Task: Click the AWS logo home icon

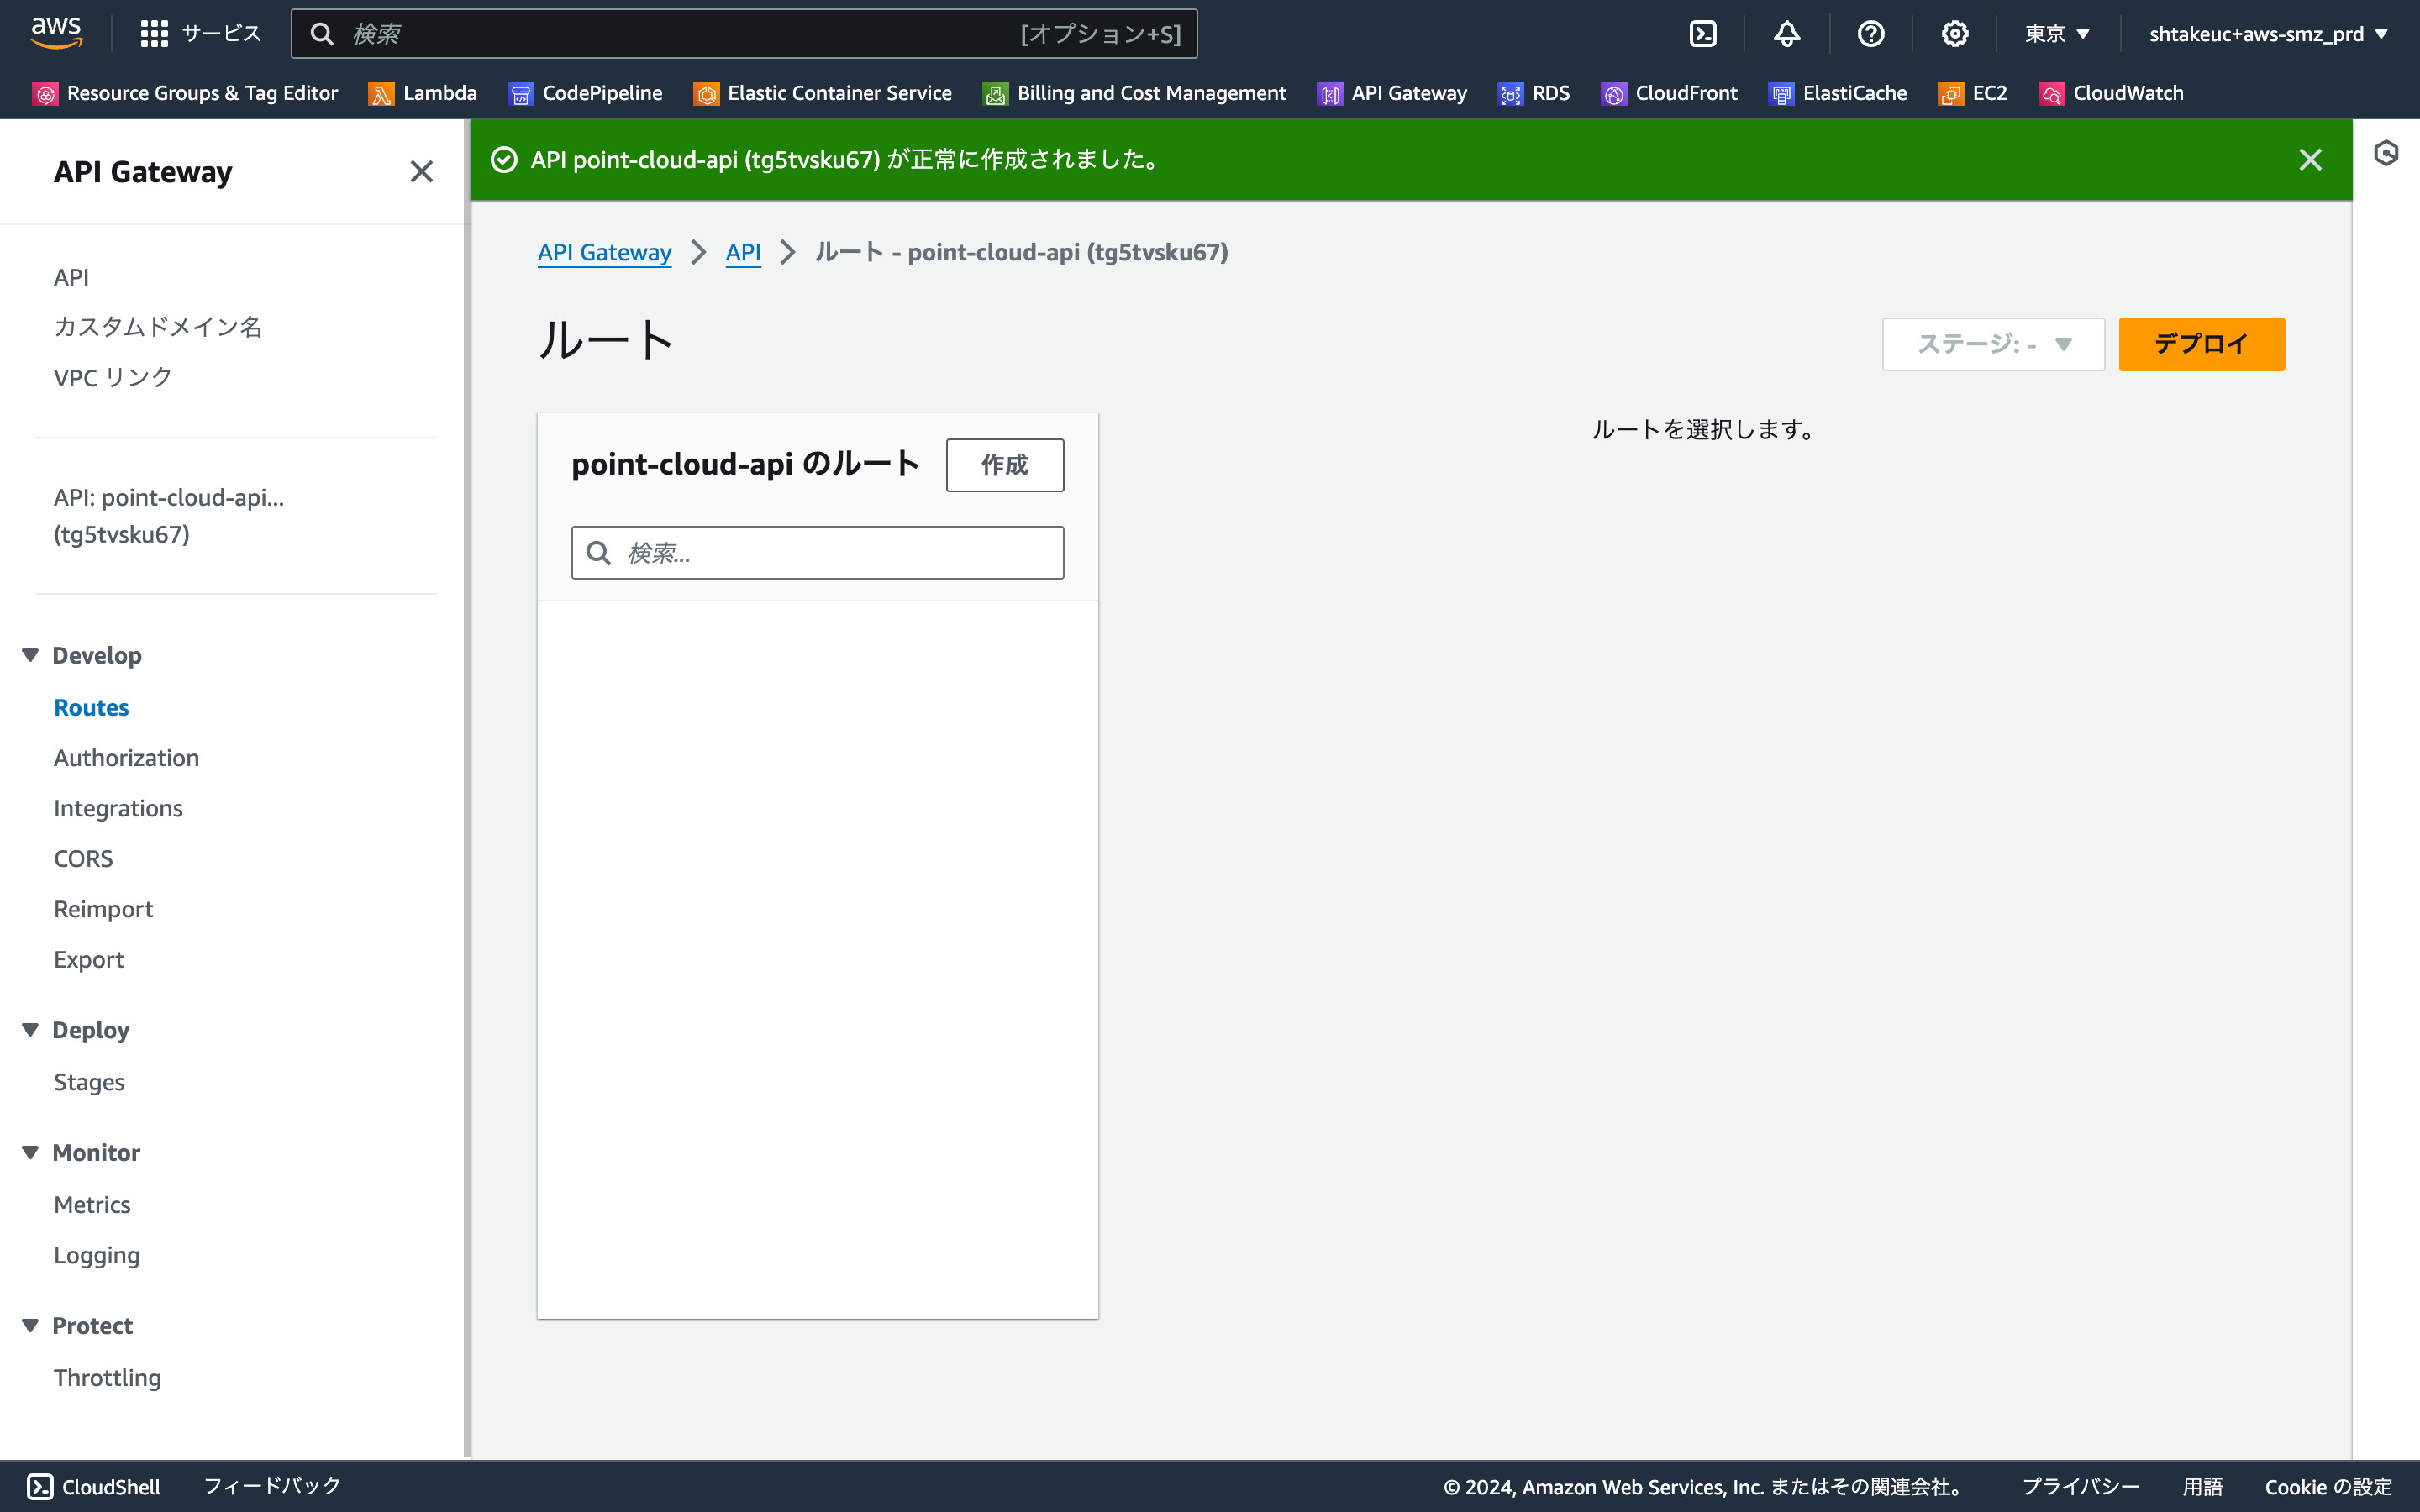Action: (56, 33)
